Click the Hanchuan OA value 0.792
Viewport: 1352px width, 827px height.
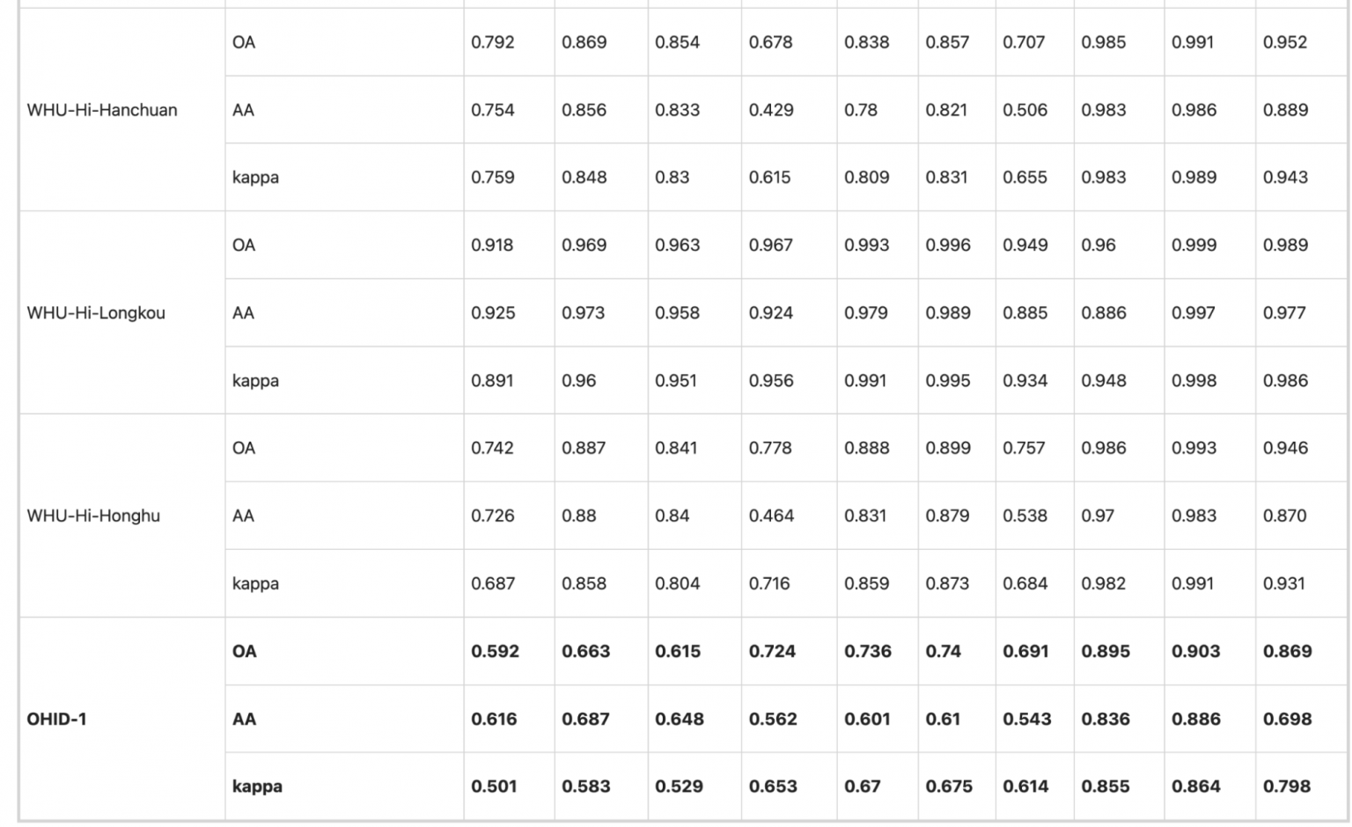[493, 42]
